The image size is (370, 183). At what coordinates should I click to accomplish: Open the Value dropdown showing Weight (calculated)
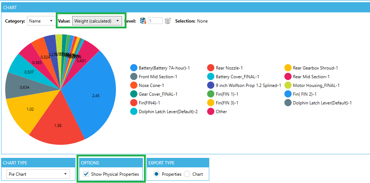coord(97,21)
